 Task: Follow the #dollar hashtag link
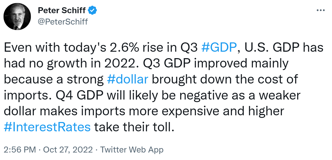coord(127,80)
